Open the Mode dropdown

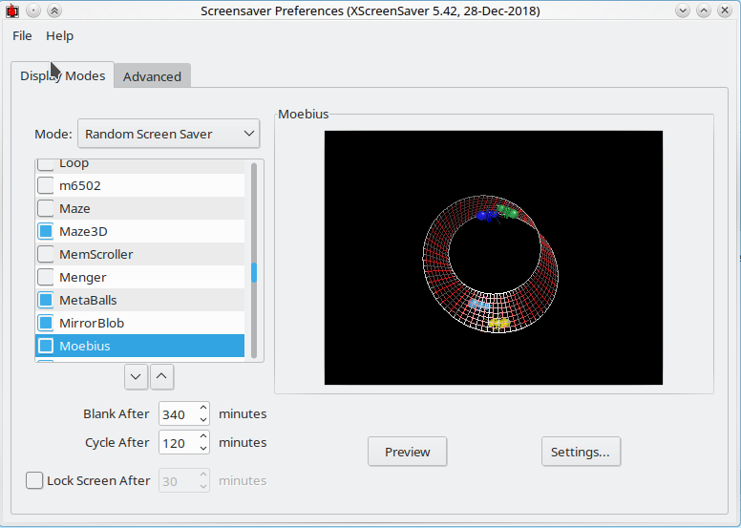168,134
